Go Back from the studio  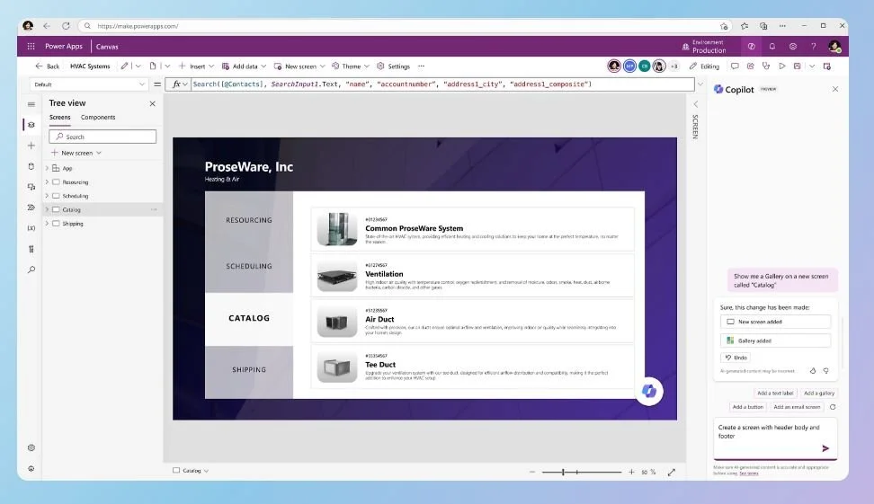coord(48,66)
